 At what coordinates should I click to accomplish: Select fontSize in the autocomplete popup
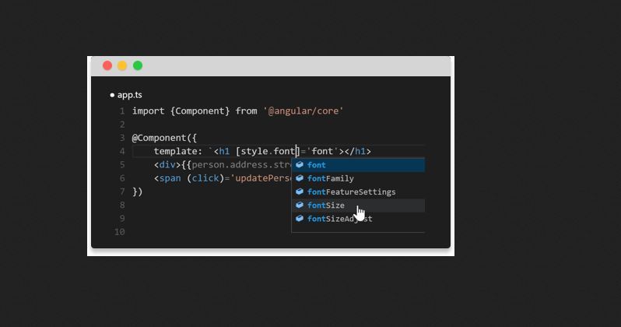point(326,206)
